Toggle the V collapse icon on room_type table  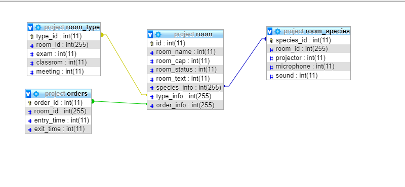[30, 27]
